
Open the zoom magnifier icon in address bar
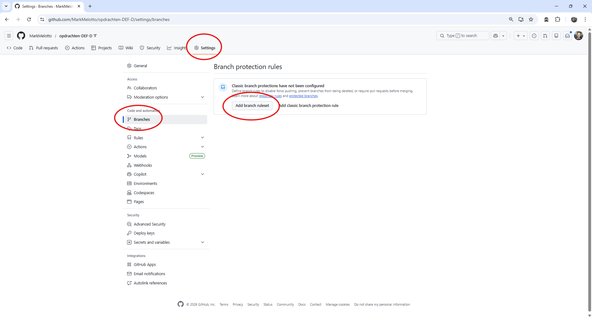[x=511, y=19]
